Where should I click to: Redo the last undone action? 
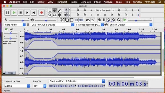coord(93,20)
